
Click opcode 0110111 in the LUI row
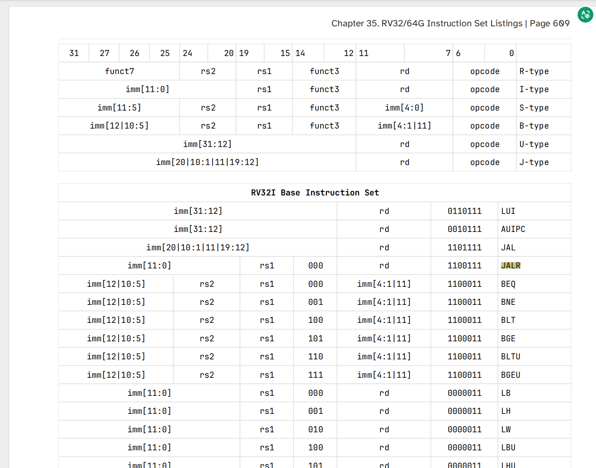(464, 211)
